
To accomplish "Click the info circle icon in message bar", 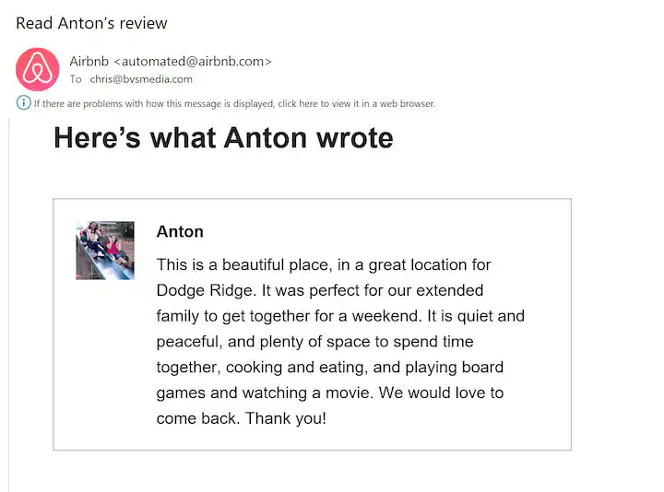I will click(23, 102).
